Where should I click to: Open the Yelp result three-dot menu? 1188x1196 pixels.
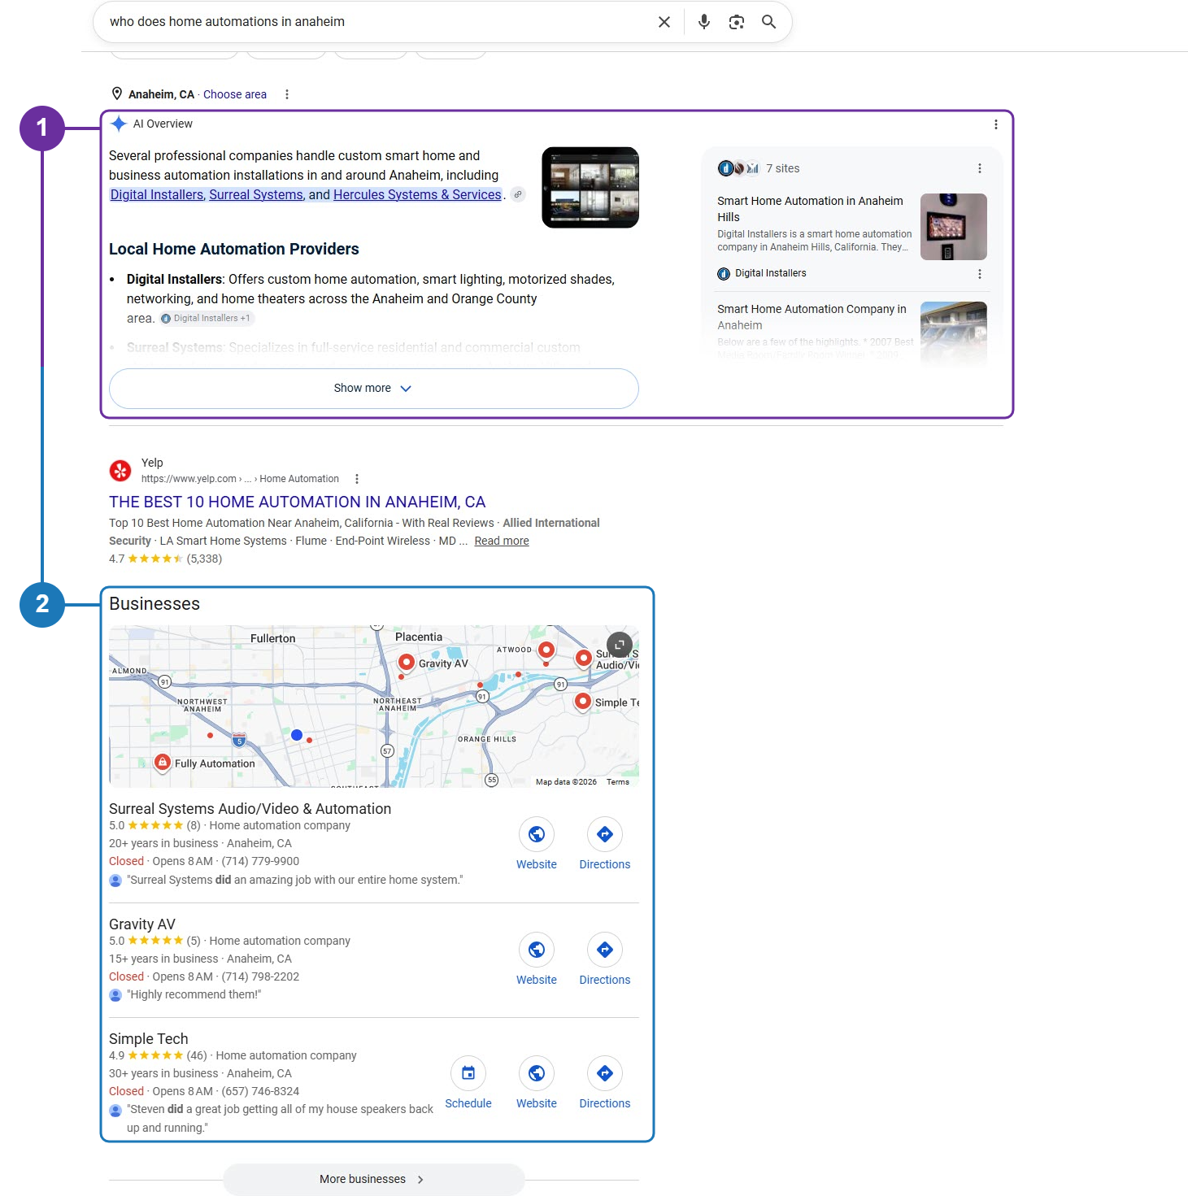357,479
